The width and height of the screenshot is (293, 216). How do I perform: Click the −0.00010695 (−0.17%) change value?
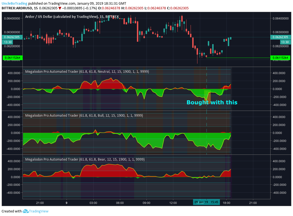79,8
